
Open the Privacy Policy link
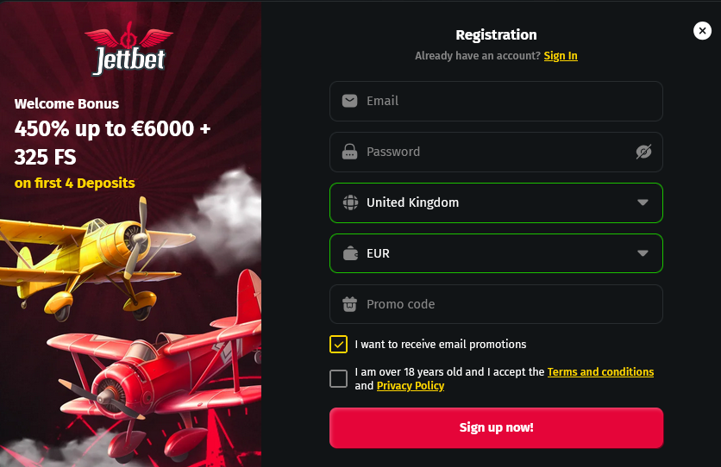(411, 386)
